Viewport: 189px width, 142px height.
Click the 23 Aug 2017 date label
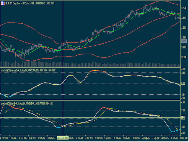click(x=146, y=138)
